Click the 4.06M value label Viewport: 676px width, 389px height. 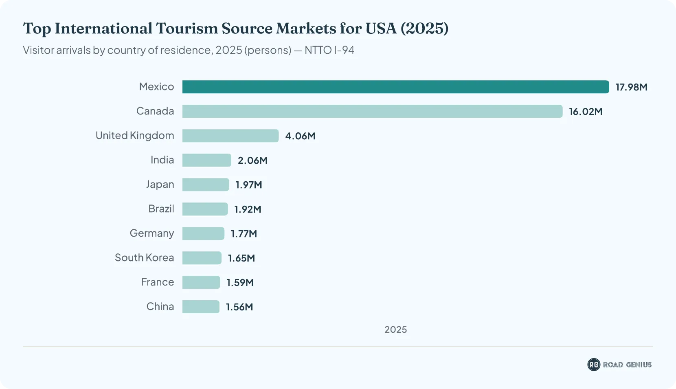point(300,136)
